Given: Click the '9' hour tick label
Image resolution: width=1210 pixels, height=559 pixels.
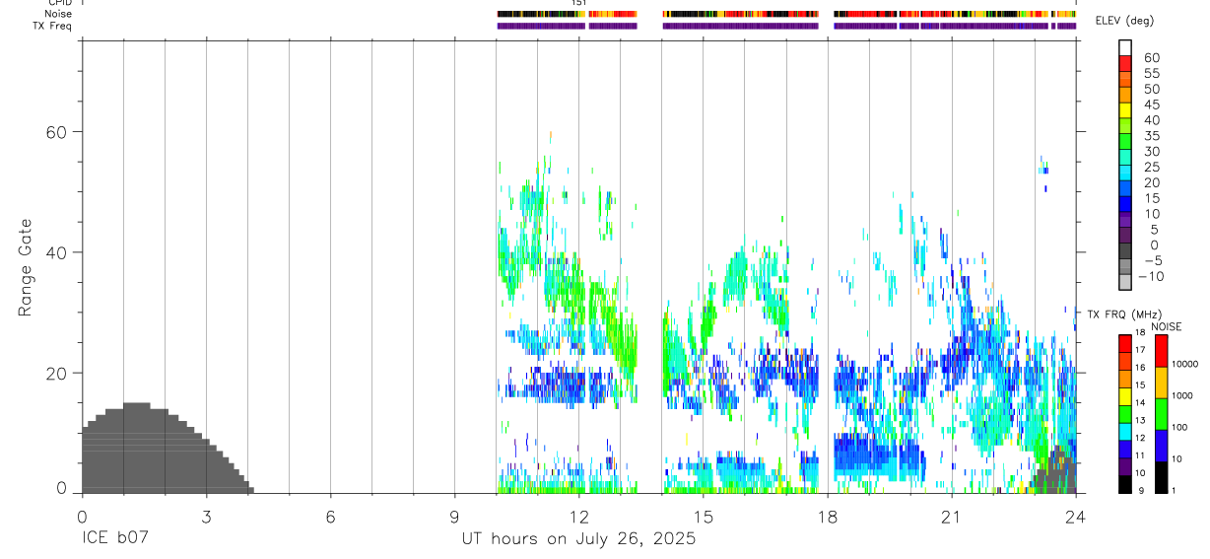Looking at the screenshot, I should [454, 517].
